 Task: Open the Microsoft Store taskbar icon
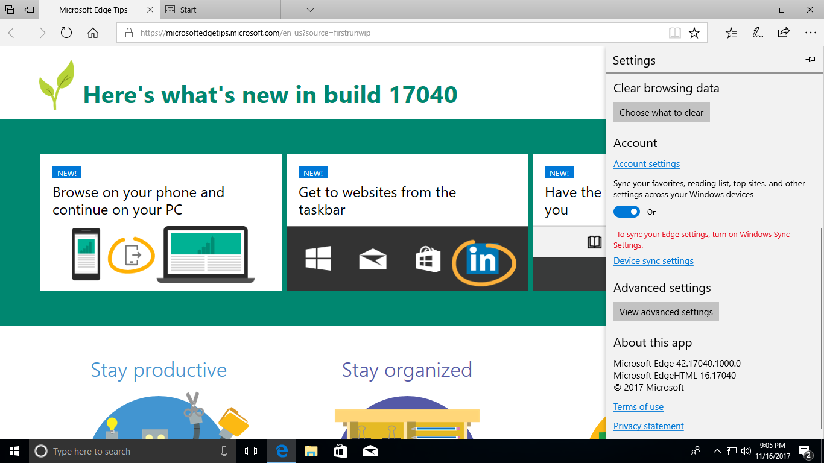340,451
